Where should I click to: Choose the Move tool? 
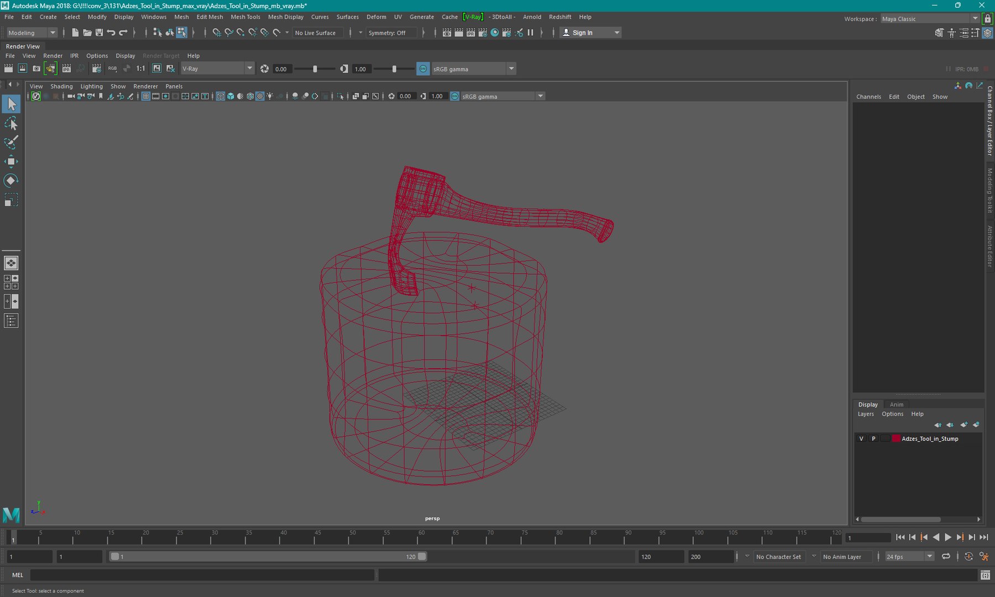11,161
